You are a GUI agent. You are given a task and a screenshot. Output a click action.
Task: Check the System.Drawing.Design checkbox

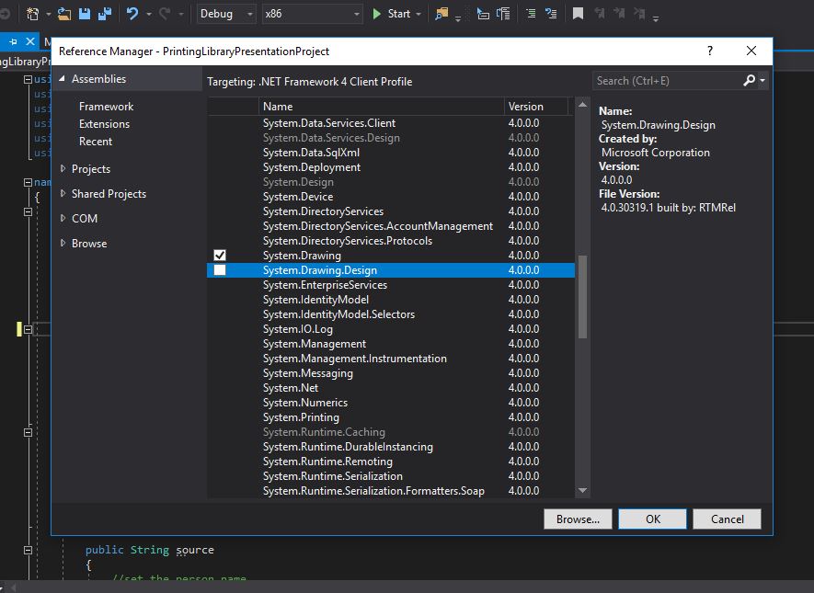(220, 269)
